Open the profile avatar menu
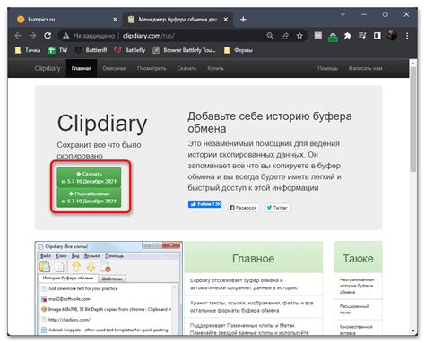Image resolution: width=425 pixels, height=343 pixels. tap(392, 36)
